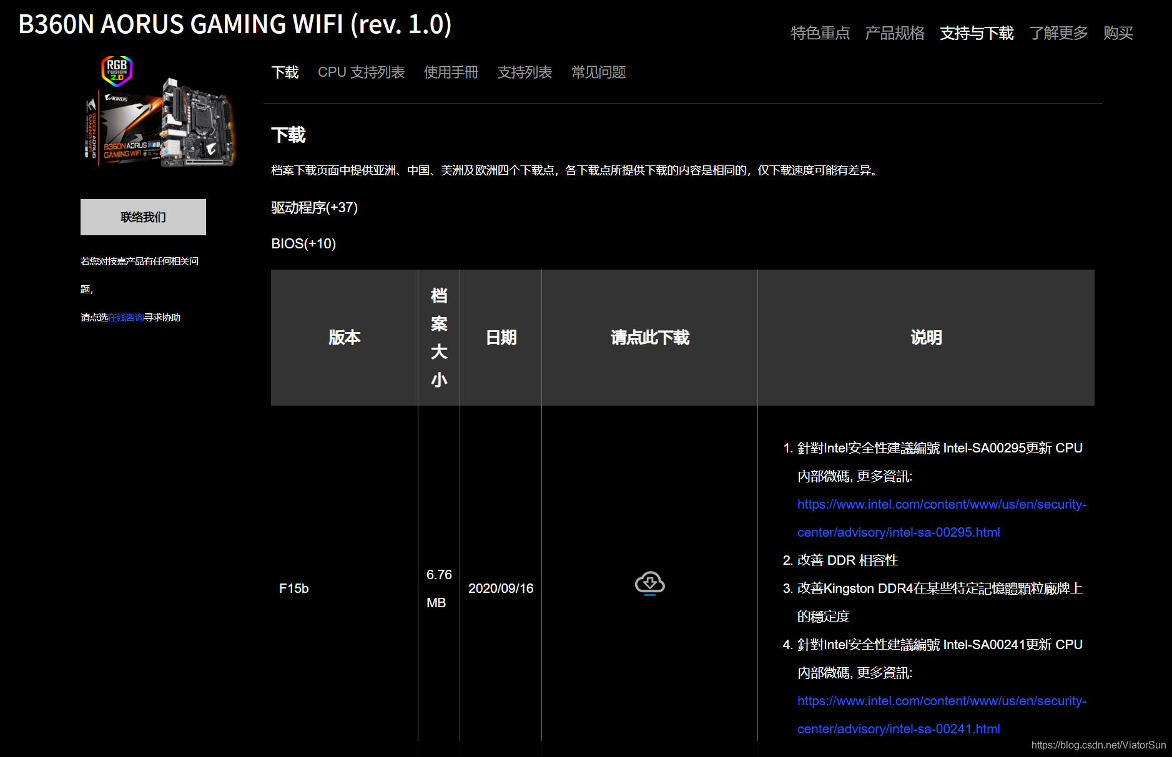Click the 下载 section heading
This screenshot has width=1172, height=757.
point(288,135)
